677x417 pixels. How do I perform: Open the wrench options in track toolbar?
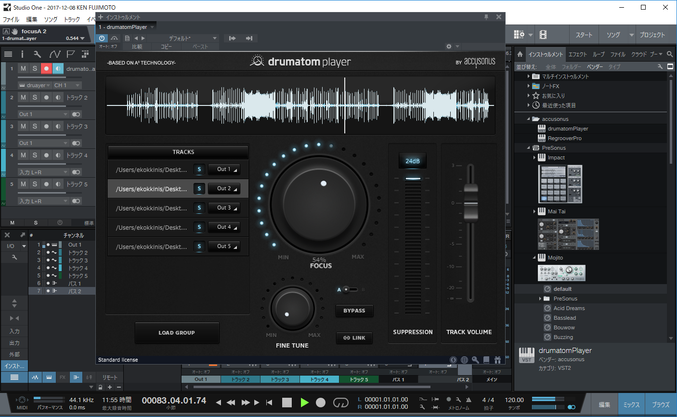(x=38, y=54)
